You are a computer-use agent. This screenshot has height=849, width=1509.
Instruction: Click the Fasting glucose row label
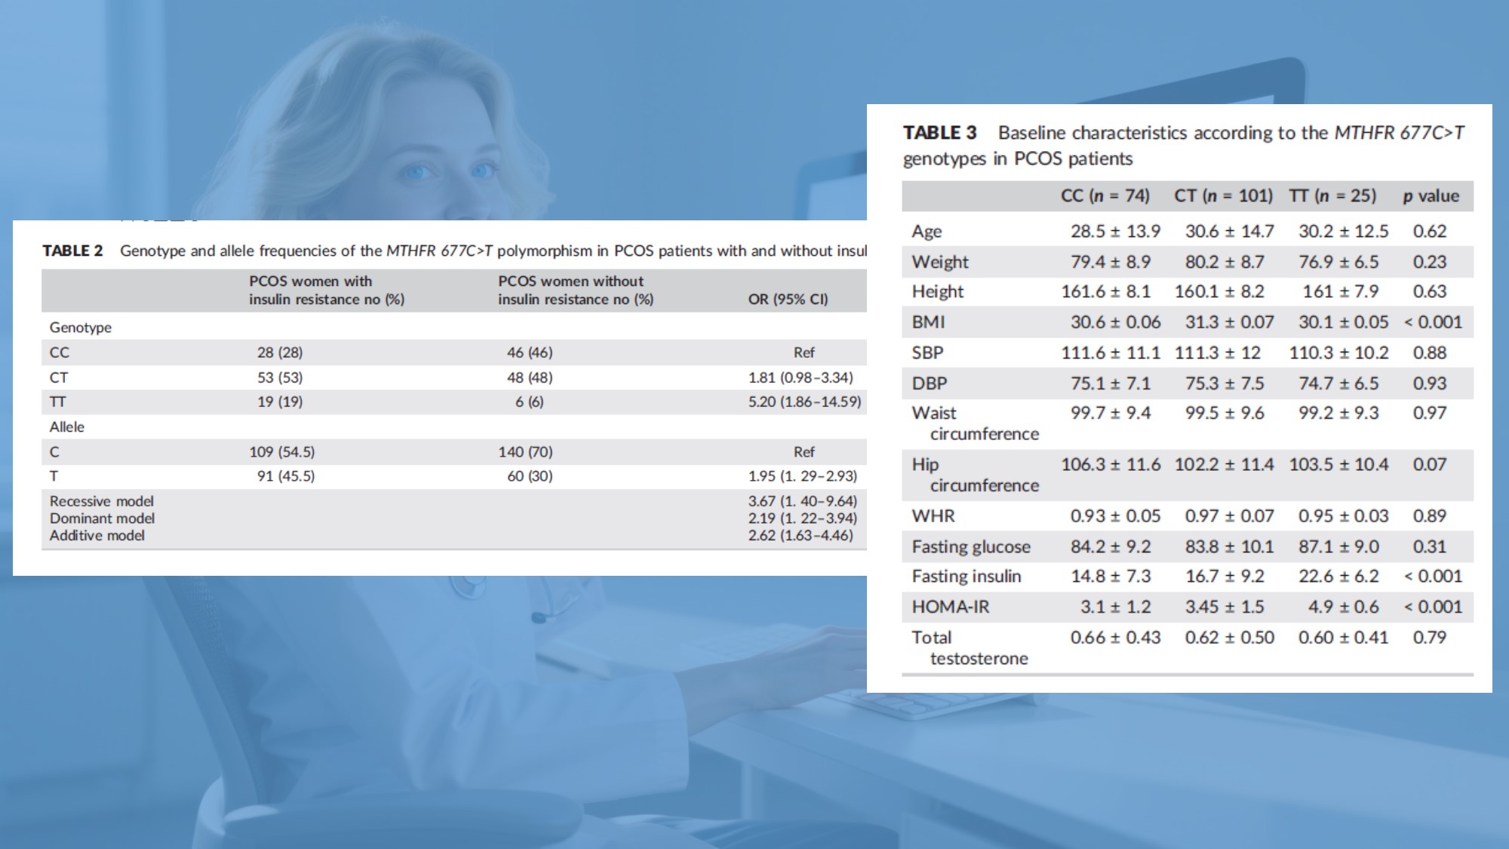[970, 546]
